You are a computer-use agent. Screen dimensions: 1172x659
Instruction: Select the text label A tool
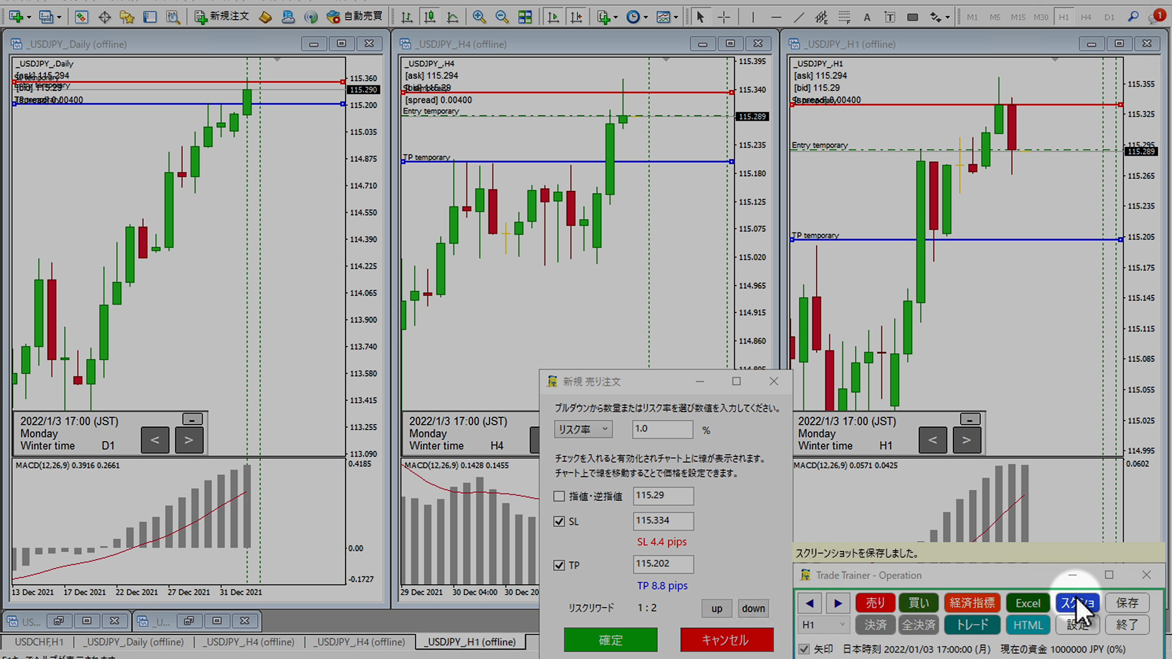pos(867,17)
